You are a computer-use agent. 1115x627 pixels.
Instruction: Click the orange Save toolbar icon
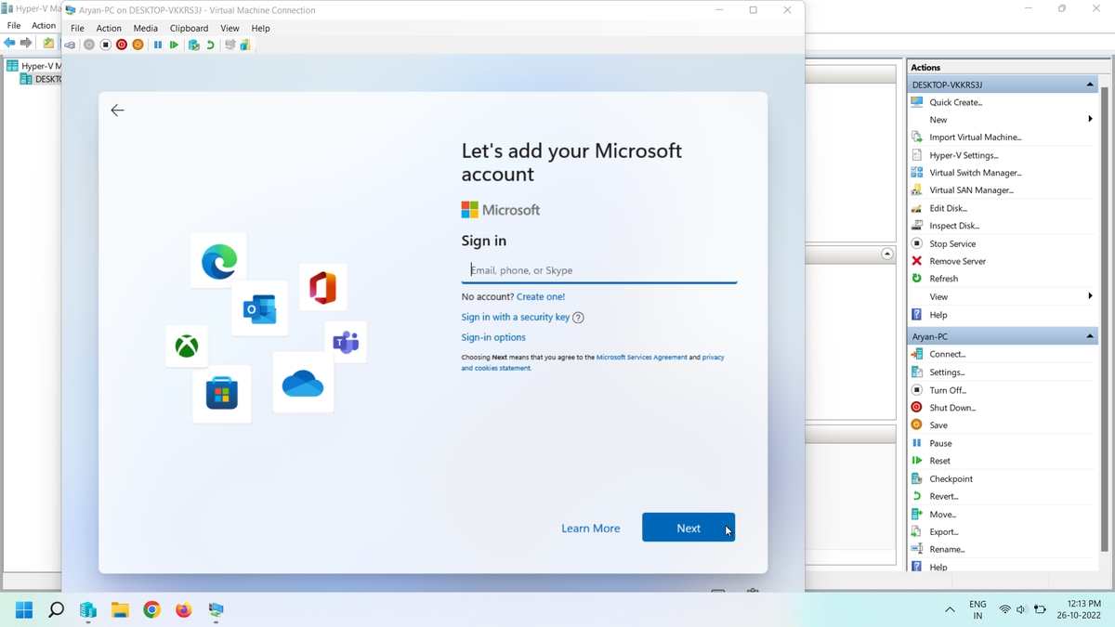138,45
